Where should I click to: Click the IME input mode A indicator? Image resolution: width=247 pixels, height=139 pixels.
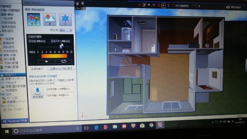[233, 121]
